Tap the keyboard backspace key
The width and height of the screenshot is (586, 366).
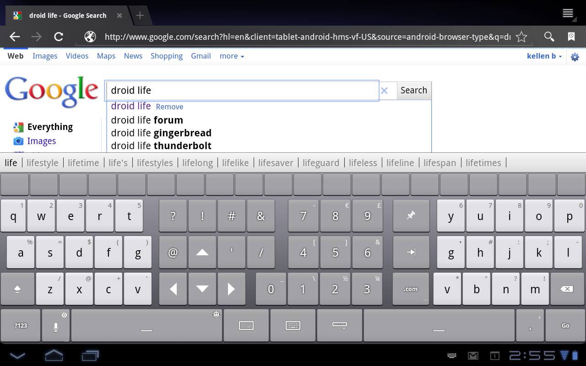click(567, 289)
